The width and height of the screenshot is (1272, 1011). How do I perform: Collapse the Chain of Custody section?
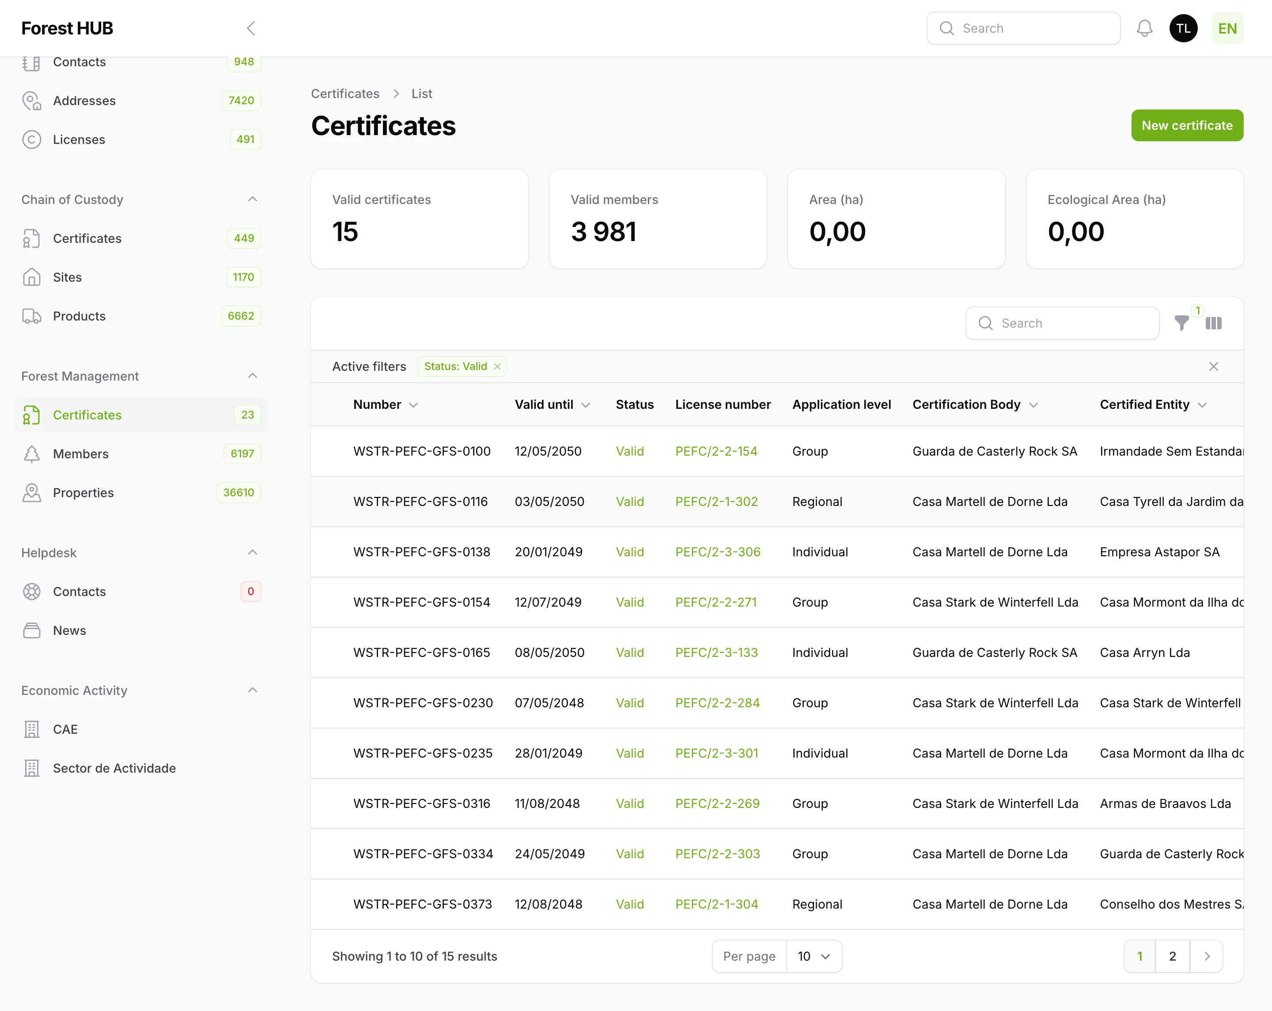pyautogui.click(x=253, y=200)
